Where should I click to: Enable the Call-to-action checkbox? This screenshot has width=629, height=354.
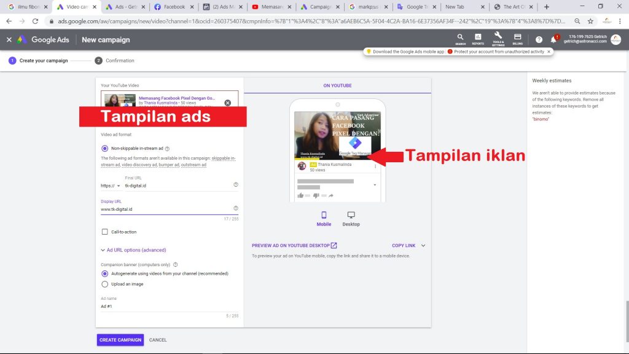pyautogui.click(x=104, y=232)
